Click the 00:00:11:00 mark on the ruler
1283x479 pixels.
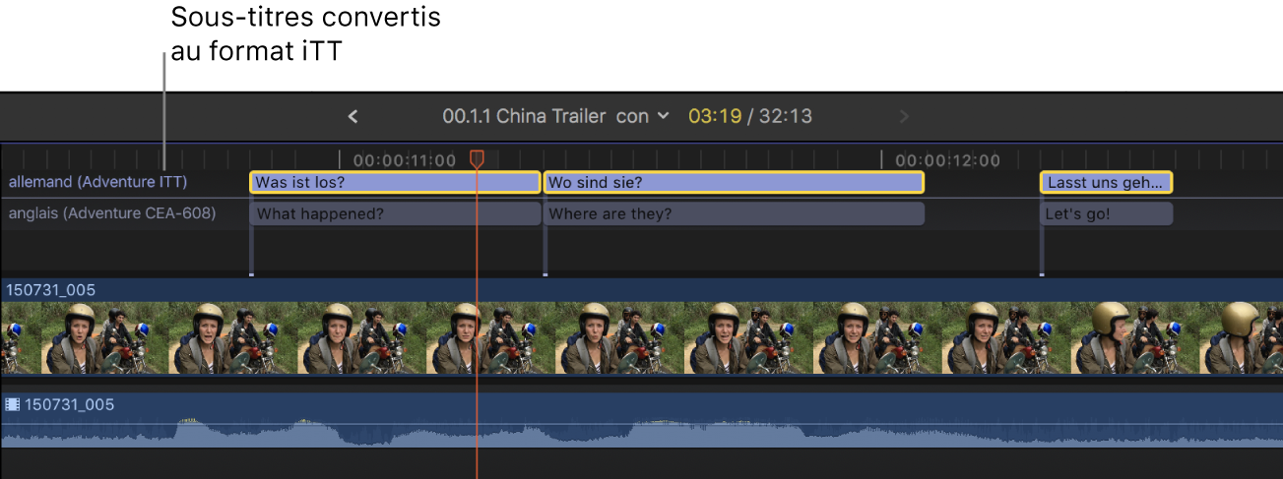404,160
